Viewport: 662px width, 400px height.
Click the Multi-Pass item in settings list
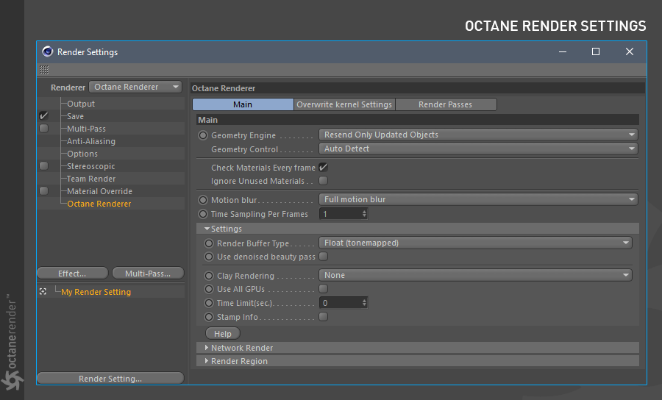click(x=86, y=129)
